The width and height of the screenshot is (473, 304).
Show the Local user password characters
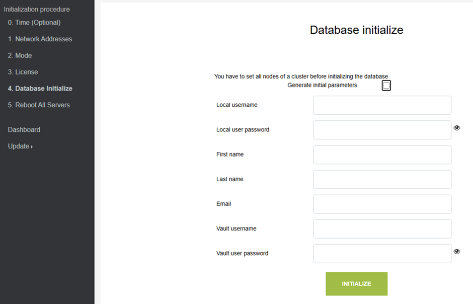point(457,128)
